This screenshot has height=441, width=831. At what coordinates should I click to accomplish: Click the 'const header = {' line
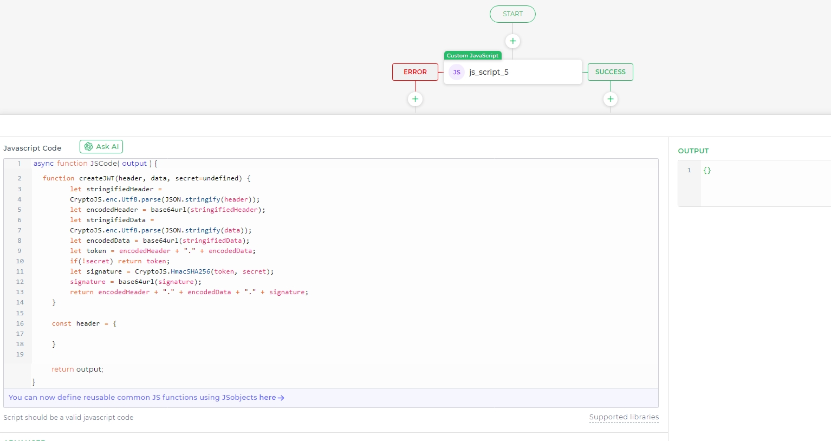tap(84, 323)
